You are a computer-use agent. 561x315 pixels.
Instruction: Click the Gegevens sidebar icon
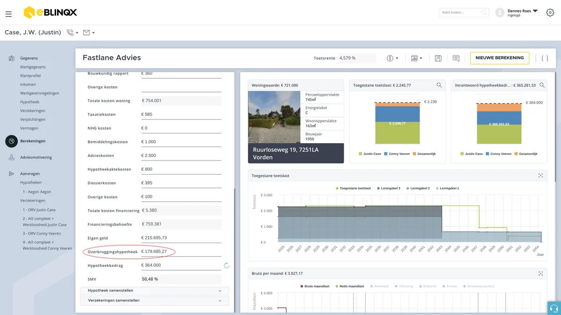pos(11,58)
